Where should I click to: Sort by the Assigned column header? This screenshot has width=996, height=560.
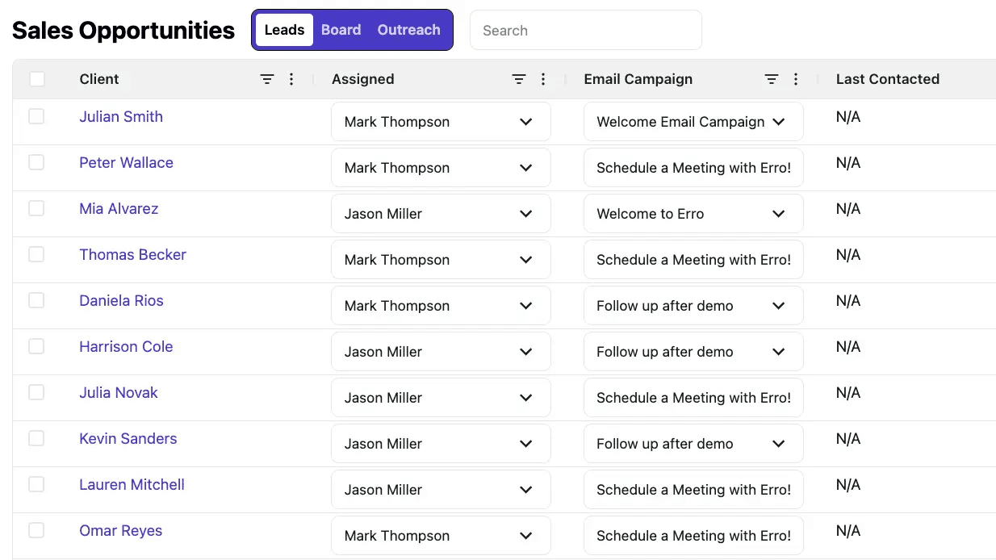[363, 79]
